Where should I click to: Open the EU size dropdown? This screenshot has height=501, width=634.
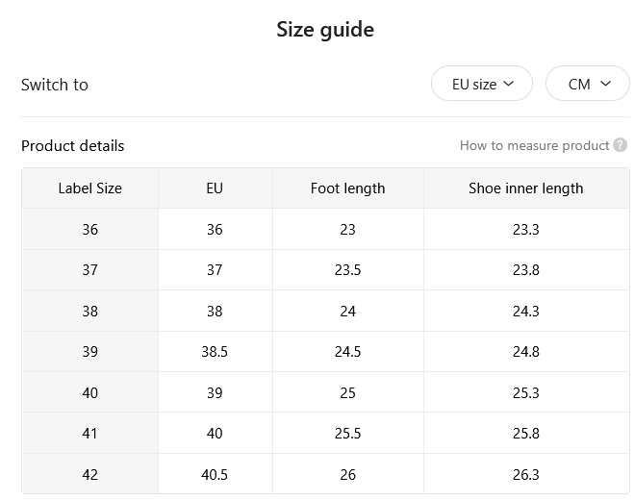click(x=482, y=84)
